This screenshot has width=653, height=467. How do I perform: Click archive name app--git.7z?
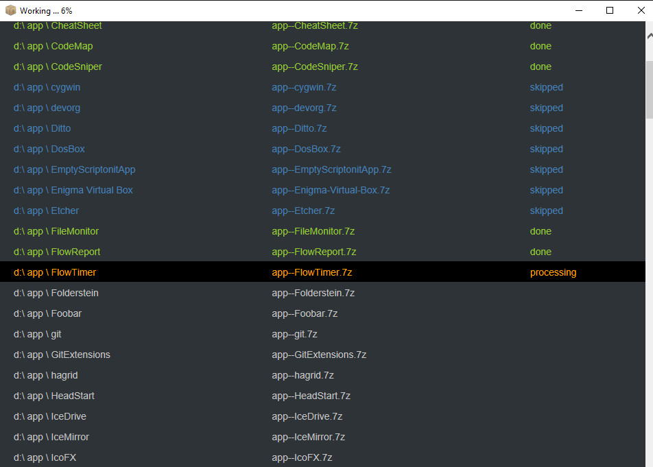click(294, 335)
